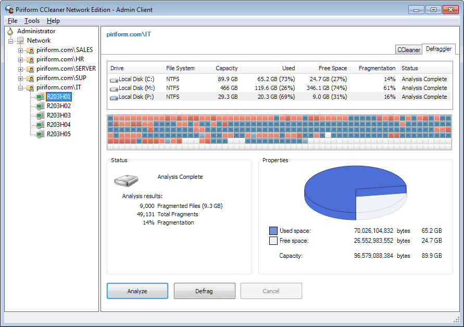Click the 9,000 Fragmented Files result
The height and width of the screenshot is (327, 464).
point(181,206)
